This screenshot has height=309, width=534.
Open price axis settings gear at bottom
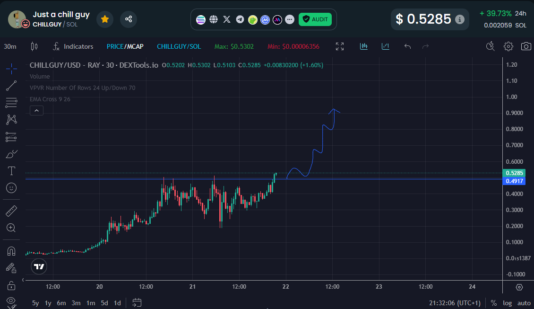(519, 287)
